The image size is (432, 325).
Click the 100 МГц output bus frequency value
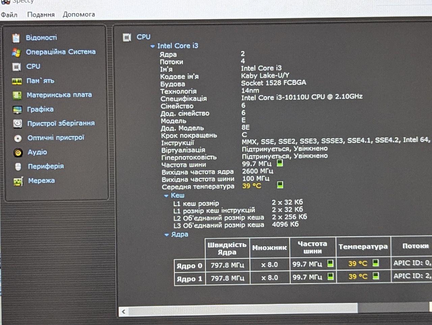(x=256, y=179)
